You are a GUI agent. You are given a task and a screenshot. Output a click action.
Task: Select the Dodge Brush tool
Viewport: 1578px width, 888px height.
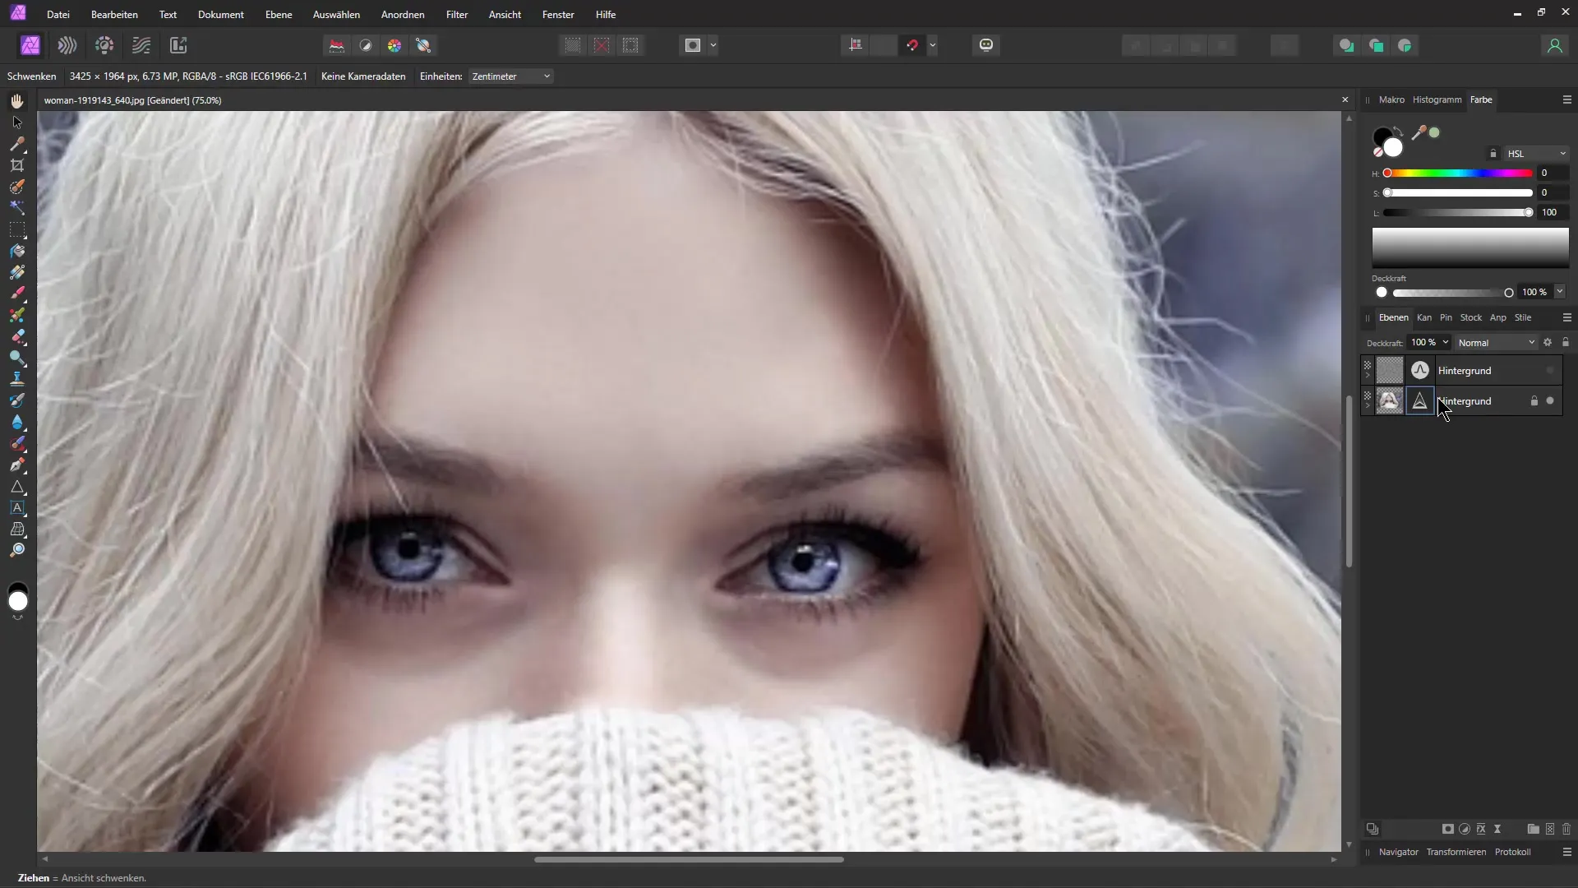click(17, 358)
